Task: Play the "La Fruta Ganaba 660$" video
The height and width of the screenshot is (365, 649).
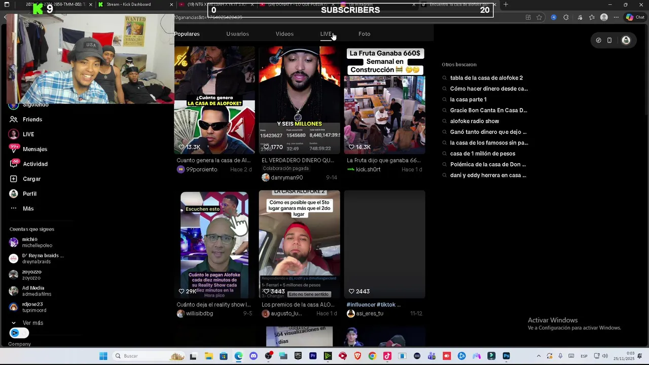Action: (x=384, y=100)
